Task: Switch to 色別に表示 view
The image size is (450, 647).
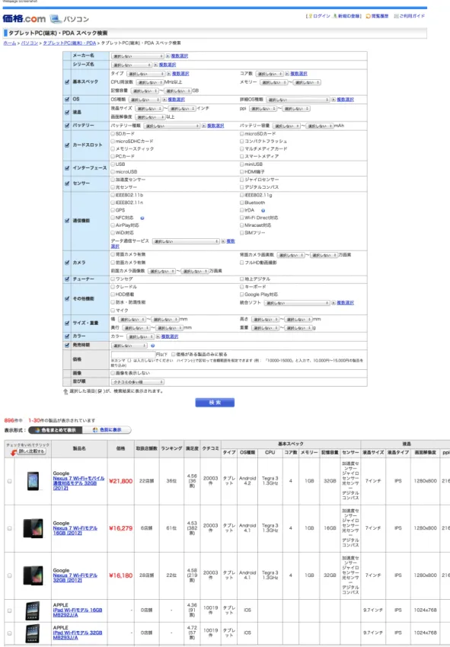Action: [x=107, y=430]
